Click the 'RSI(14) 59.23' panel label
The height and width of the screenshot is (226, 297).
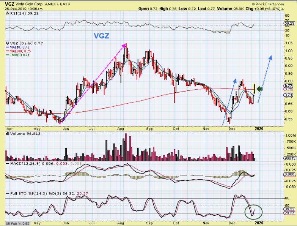(24, 13)
